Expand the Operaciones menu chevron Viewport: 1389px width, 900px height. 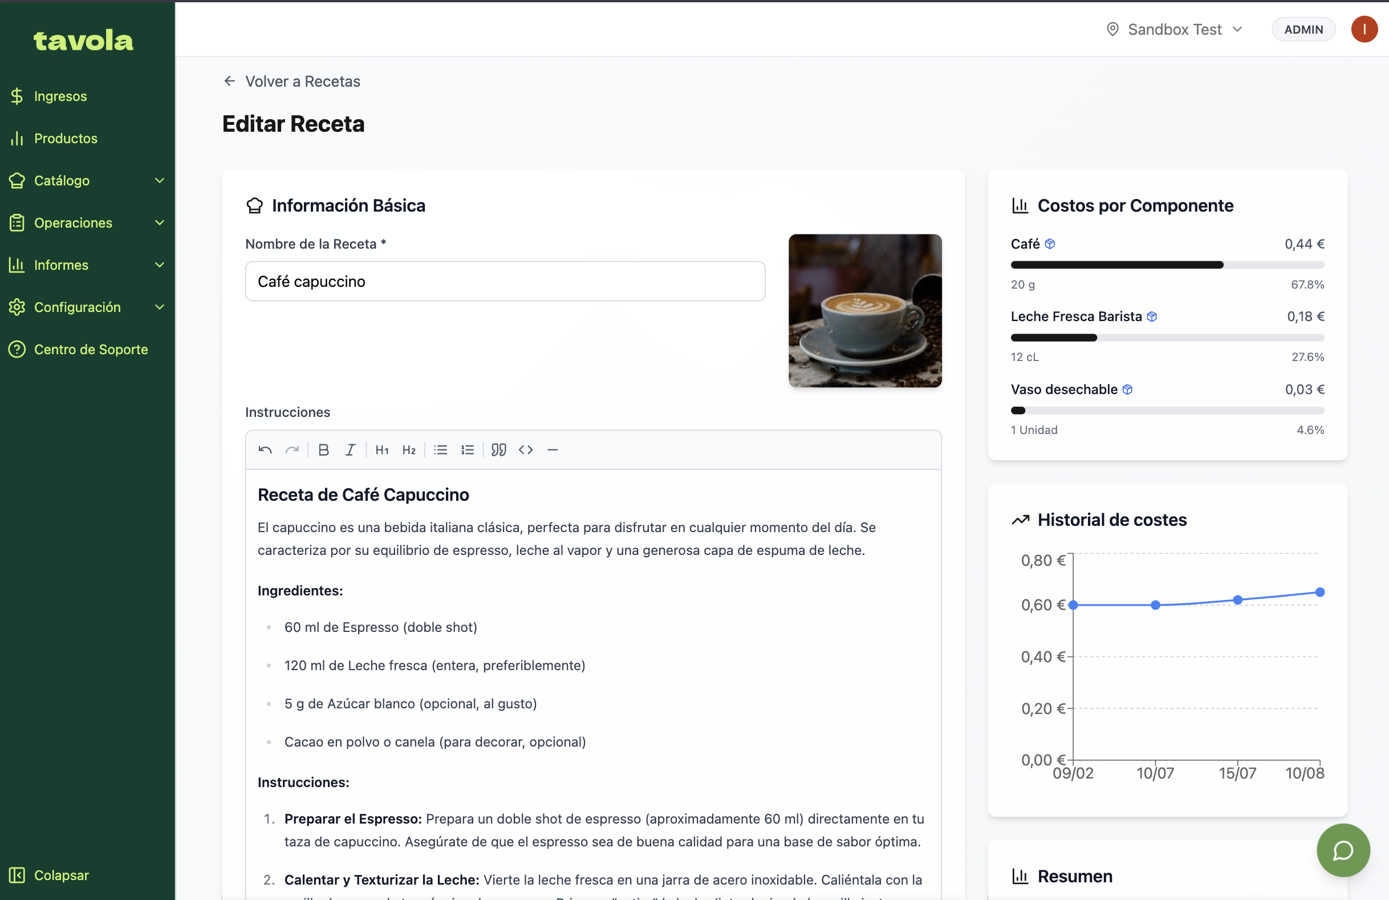click(159, 222)
